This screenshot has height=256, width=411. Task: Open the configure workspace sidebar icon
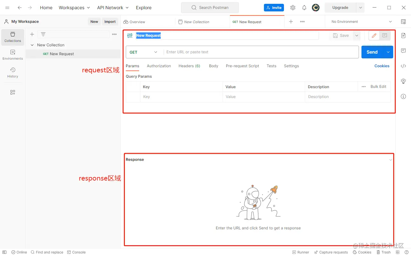tap(13, 92)
